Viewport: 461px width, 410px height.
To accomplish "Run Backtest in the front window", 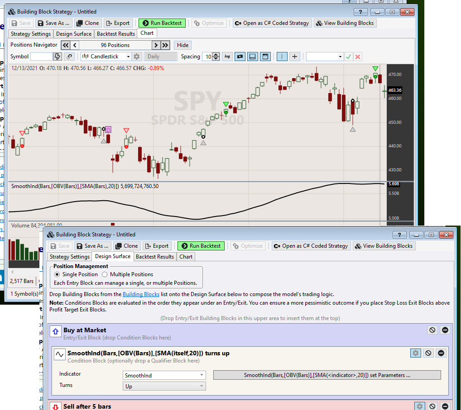I will (x=201, y=246).
